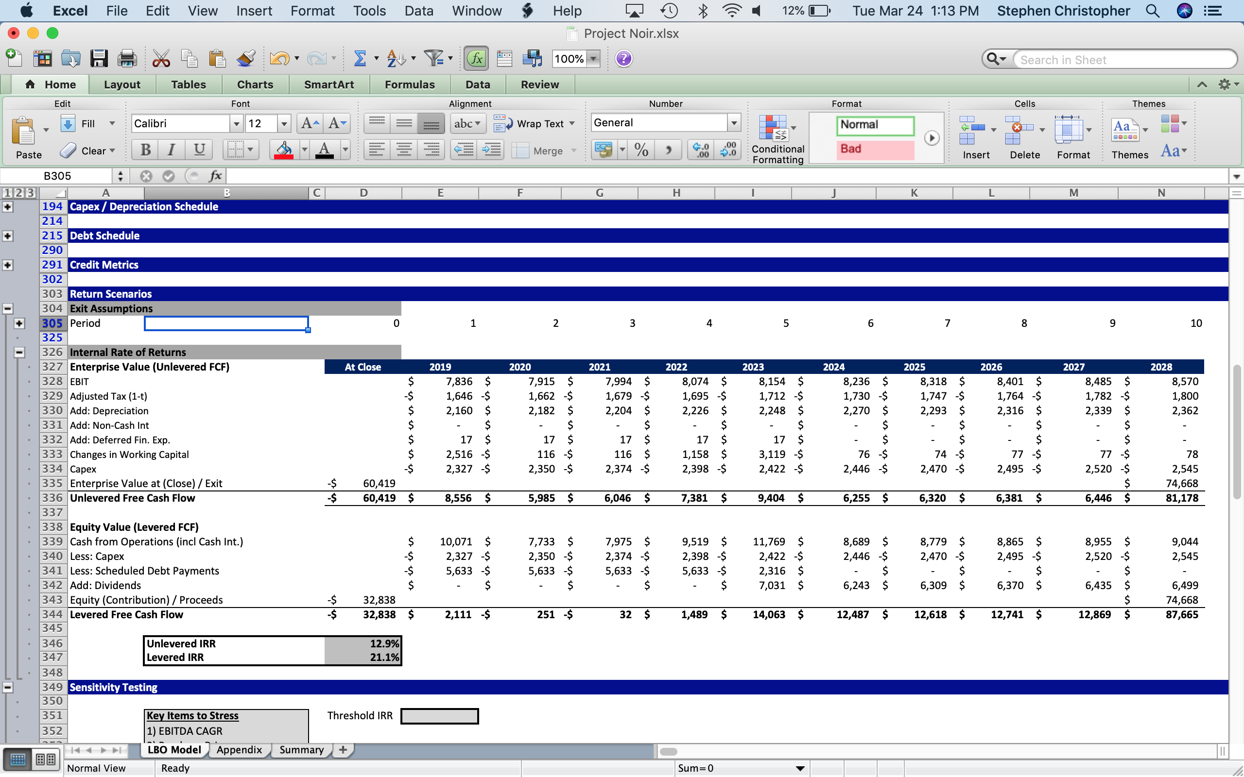
Task: Toggle the formula builder fx button
Action: click(x=476, y=59)
